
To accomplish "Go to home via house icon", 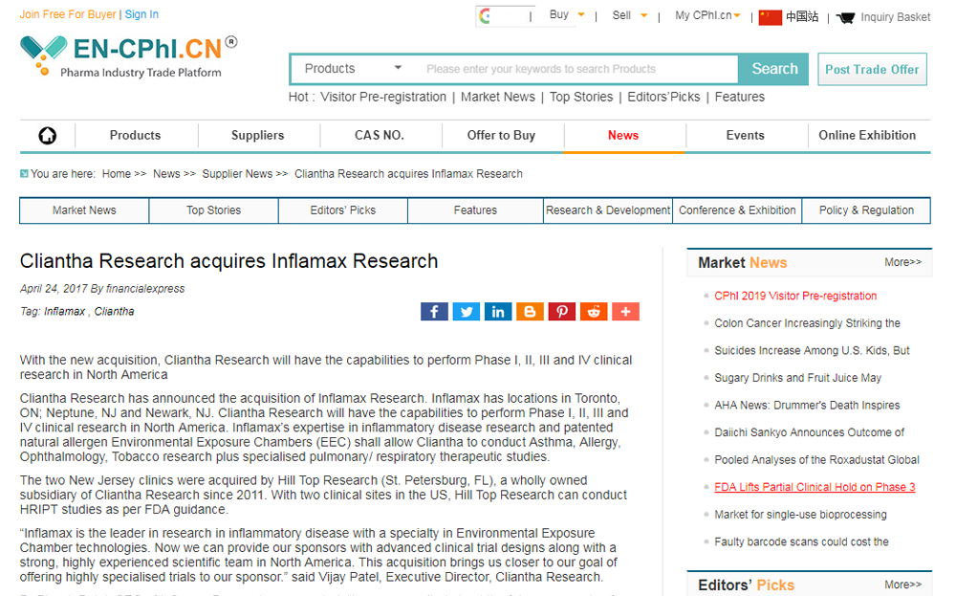I will 48,136.
